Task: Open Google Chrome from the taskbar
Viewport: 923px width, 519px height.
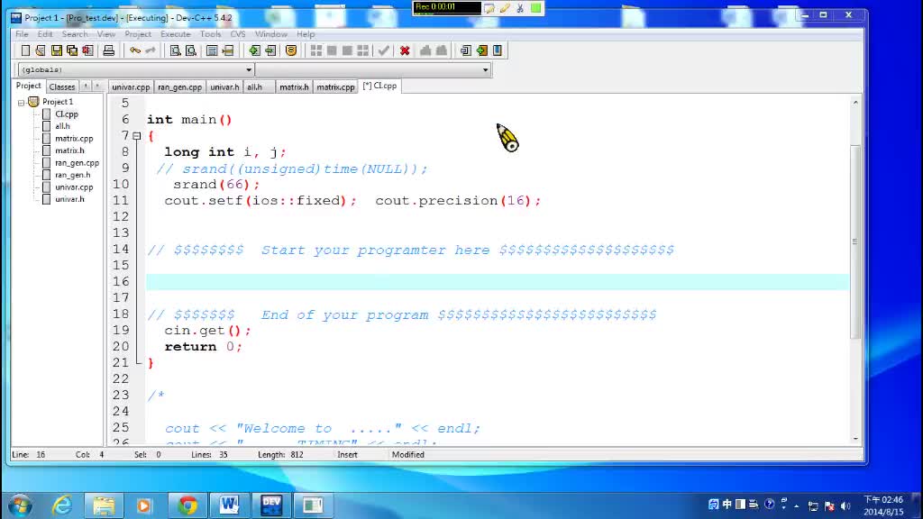Action: coord(187,505)
